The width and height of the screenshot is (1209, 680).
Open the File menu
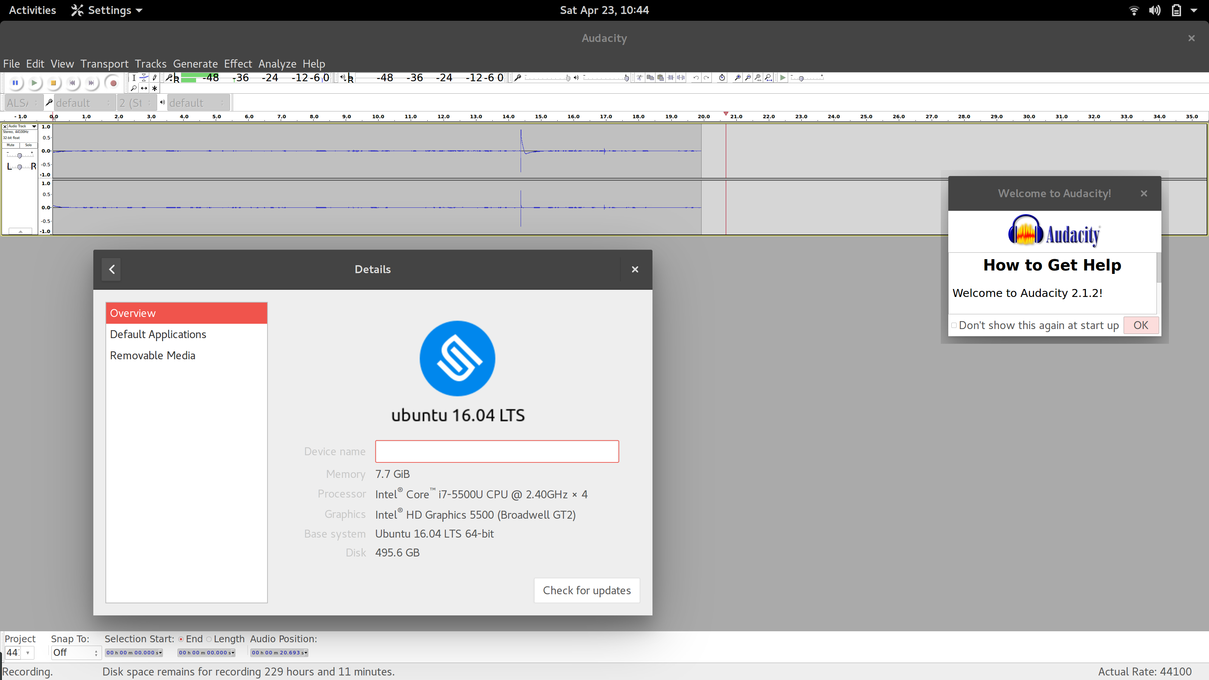click(11, 64)
